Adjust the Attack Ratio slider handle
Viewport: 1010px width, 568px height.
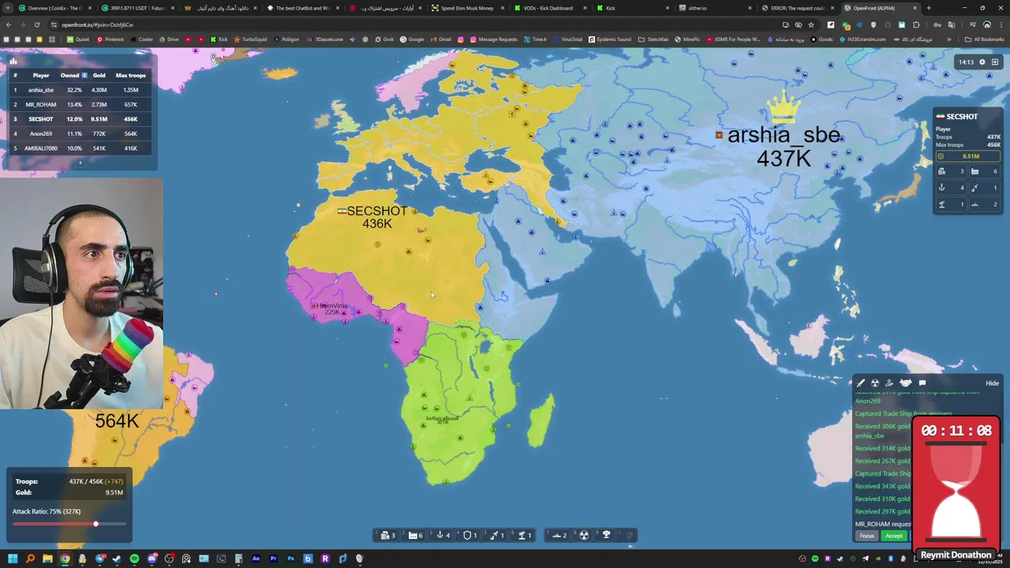point(95,524)
